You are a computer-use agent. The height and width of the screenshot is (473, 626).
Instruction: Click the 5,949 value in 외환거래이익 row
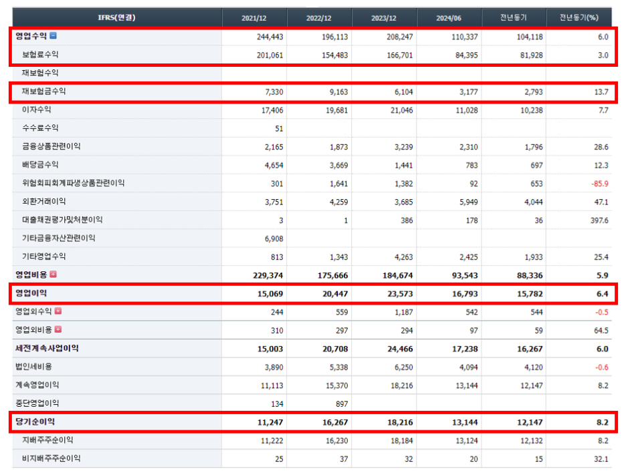468,202
